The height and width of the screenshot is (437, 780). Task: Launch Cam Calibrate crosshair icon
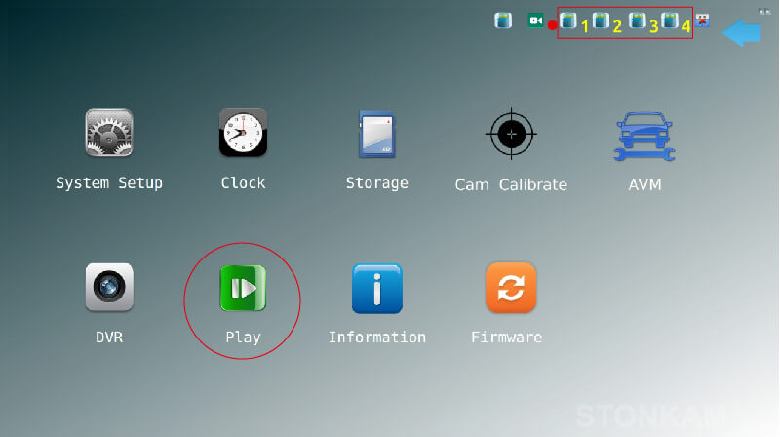click(x=511, y=134)
